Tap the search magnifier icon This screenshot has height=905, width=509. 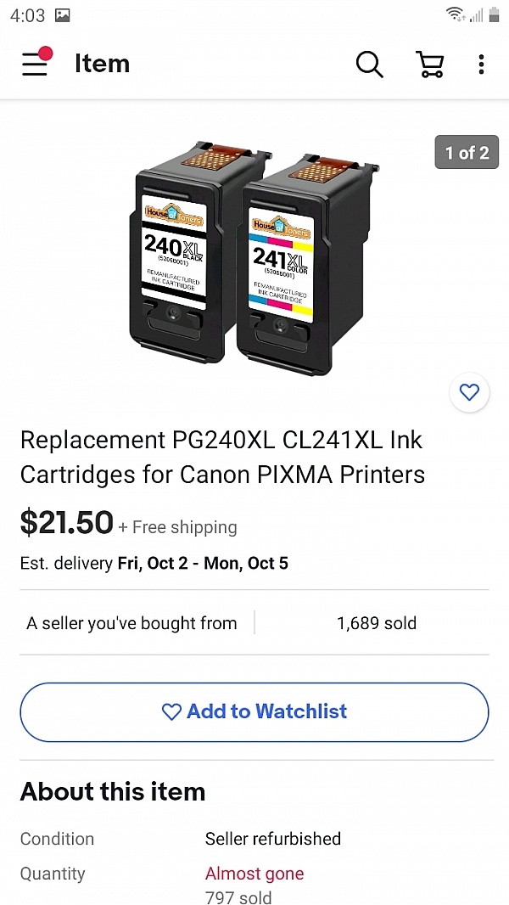pyautogui.click(x=370, y=64)
